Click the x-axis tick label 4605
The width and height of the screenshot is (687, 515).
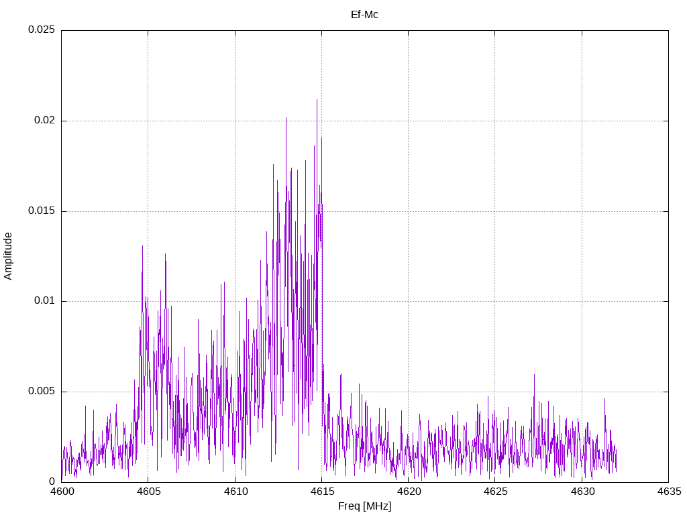[x=148, y=492]
